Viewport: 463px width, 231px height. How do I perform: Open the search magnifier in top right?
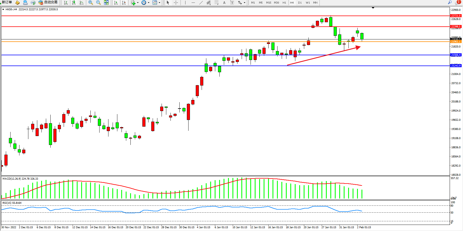pyautogui.click(x=450, y=2)
